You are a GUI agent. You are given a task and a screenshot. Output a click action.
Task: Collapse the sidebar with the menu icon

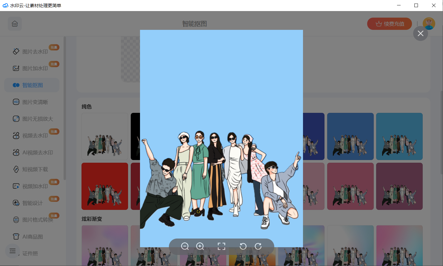point(13,251)
